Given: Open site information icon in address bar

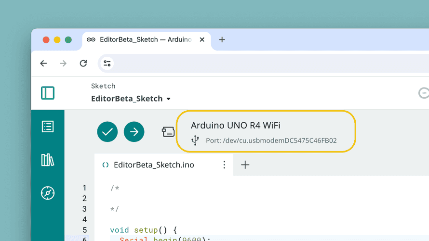Looking at the screenshot, I should coord(107,63).
